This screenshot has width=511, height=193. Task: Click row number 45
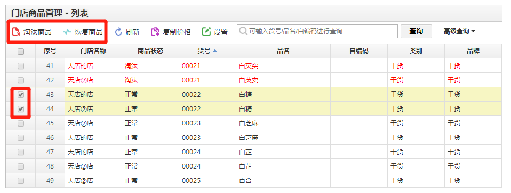click(50, 123)
